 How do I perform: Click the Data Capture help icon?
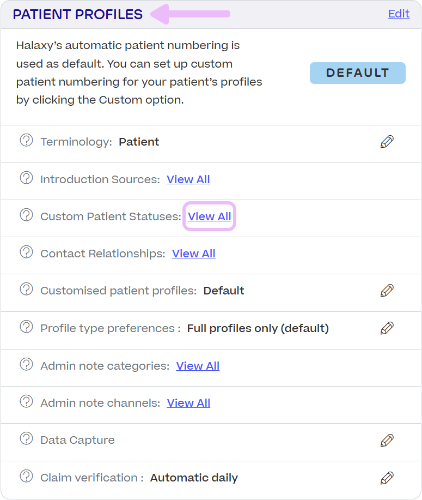(x=26, y=439)
